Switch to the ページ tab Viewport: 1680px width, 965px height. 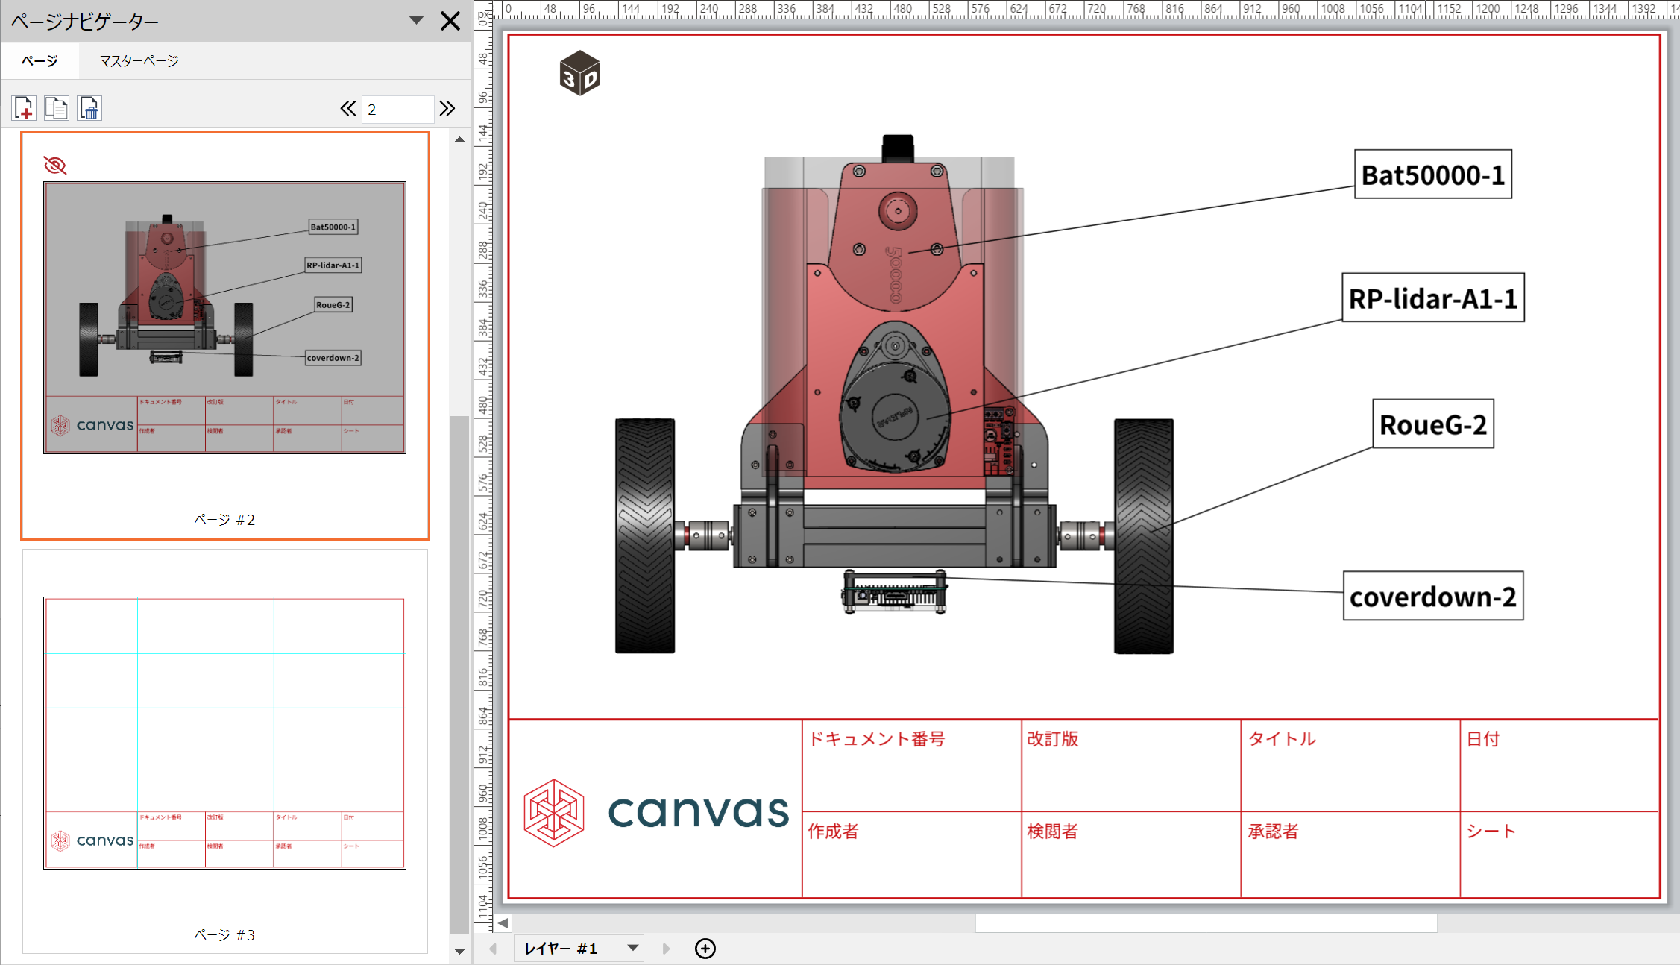coord(40,61)
